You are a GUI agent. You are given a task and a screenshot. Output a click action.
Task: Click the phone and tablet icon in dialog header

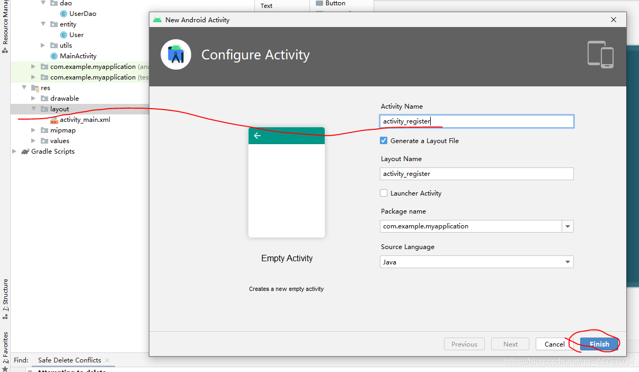click(600, 53)
